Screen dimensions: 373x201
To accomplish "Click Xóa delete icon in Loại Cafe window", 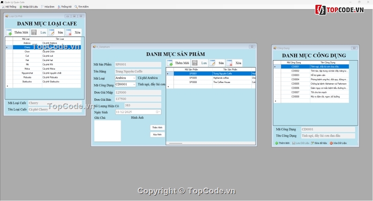I will 68,33.
